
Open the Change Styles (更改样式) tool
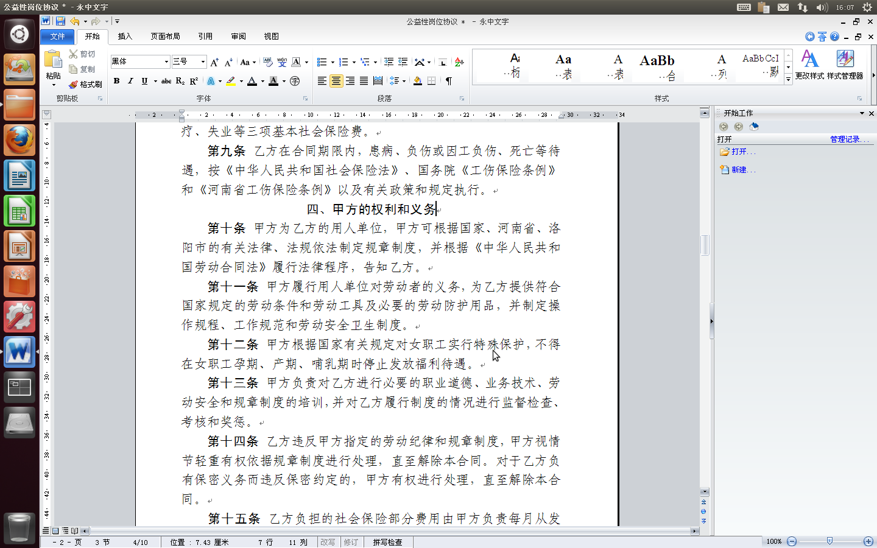tap(809, 65)
